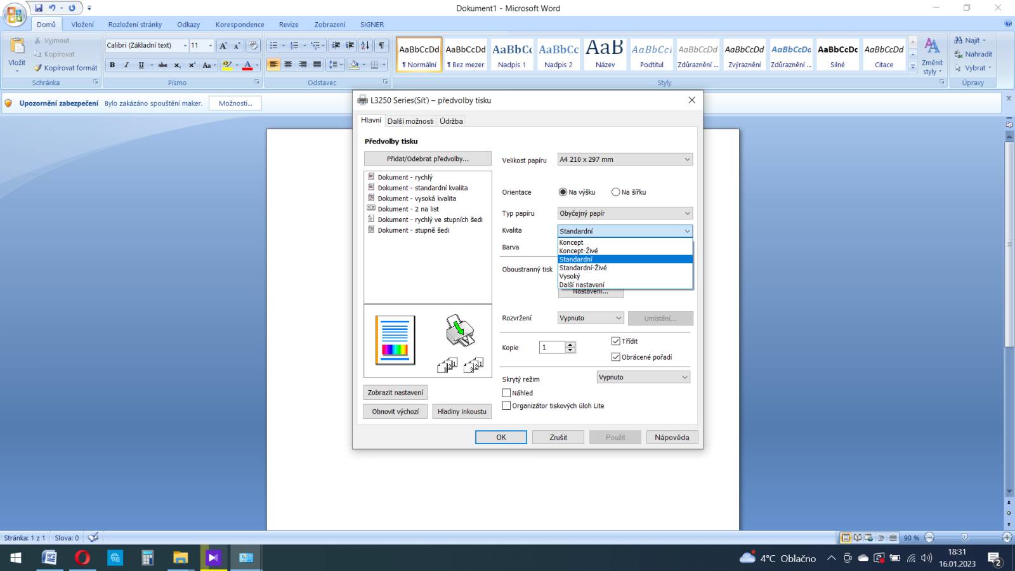The height and width of the screenshot is (571, 1015).
Task: Click the Save icon in quick access toolbar
Action: coord(39,8)
